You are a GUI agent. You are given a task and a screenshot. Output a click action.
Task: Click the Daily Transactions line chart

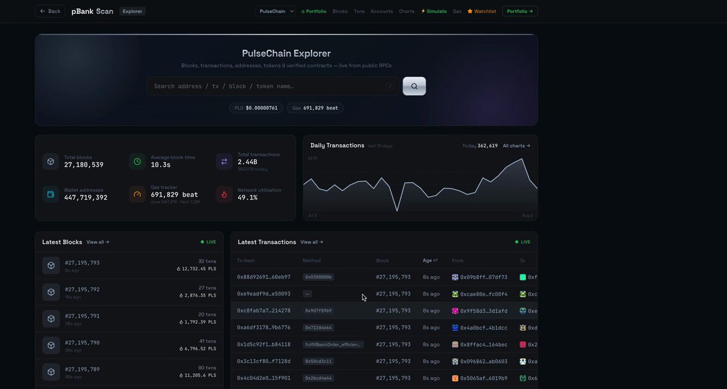(x=421, y=185)
